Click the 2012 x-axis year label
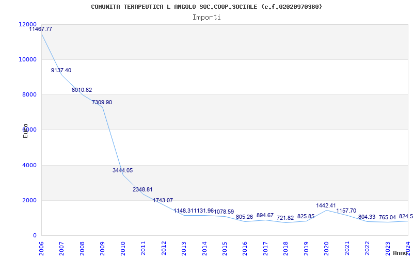 (x=164, y=248)
